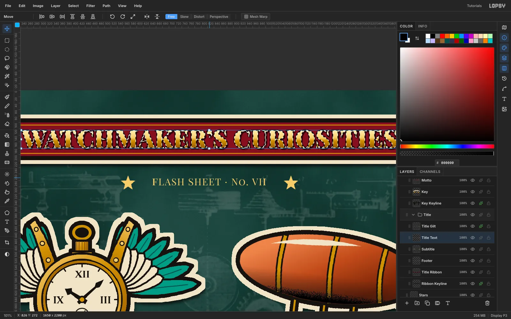Open the Layer menu

[56, 6]
